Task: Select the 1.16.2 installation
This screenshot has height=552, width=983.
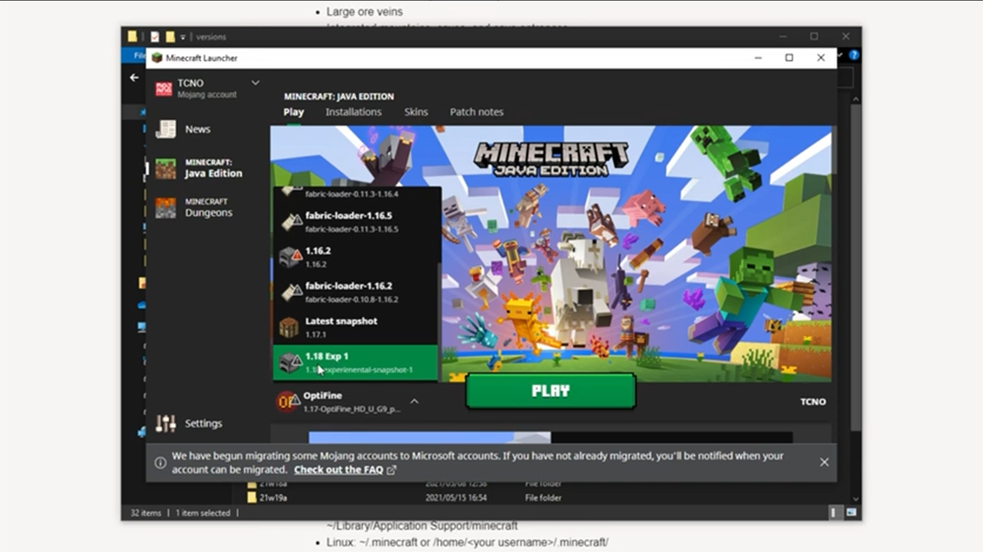Action: click(x=356, y=257)
